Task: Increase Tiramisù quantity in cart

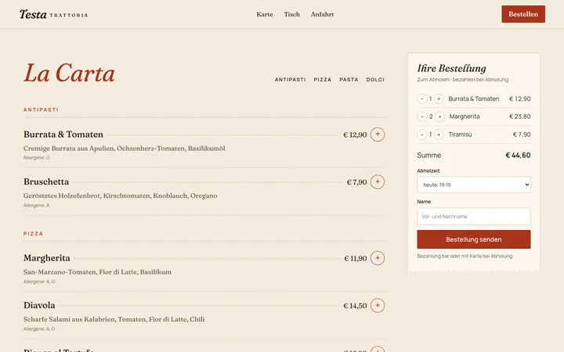Action: (439, 135)
